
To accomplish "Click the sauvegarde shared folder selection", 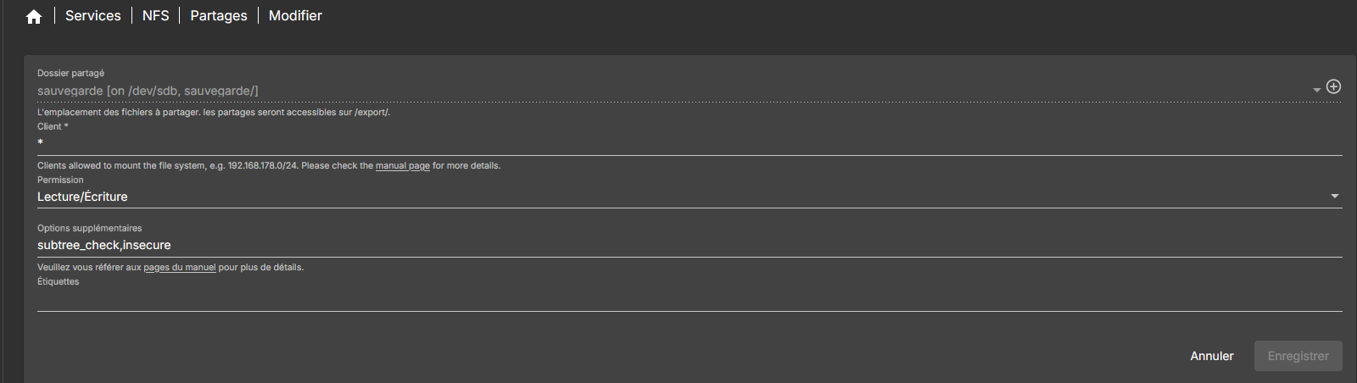I will click(148, 91).
